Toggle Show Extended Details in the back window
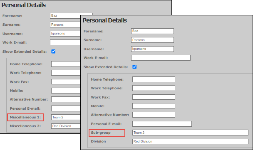This screenshot has width=253, height=150. (x=53, y=52)
